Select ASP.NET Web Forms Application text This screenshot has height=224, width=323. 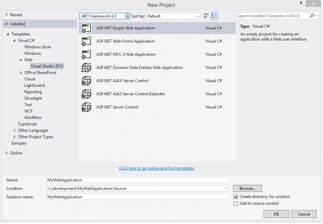click(126, 41)
